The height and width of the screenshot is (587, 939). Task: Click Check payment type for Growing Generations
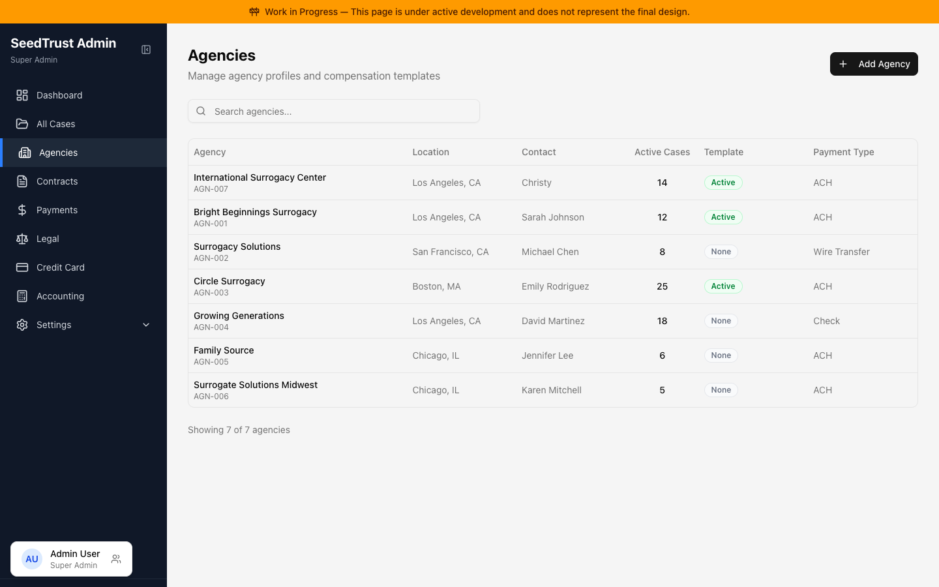(x=826, y=321)
